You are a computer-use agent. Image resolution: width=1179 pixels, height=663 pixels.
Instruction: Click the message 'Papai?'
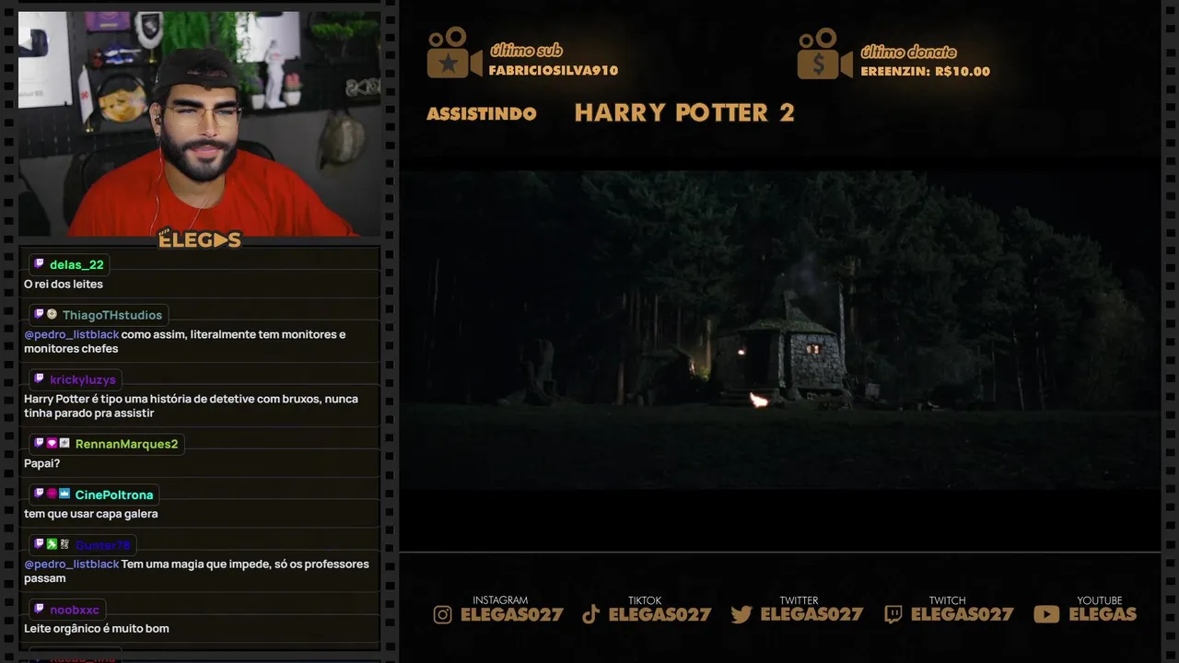(x=42, y=463)
